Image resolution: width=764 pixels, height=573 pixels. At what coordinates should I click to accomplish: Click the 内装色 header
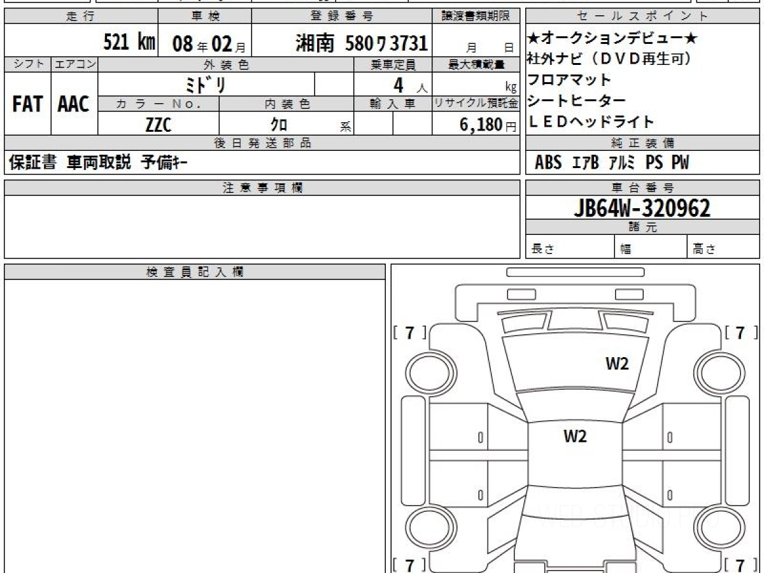click(286, 104)
